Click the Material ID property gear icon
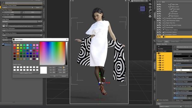This screenshot has width=192, height=108. (174, 54)
